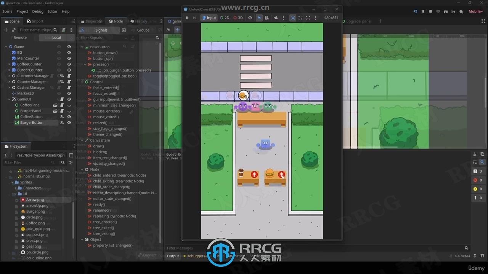
Task: Expand the CustomerManager node
Action: point(9,76)
